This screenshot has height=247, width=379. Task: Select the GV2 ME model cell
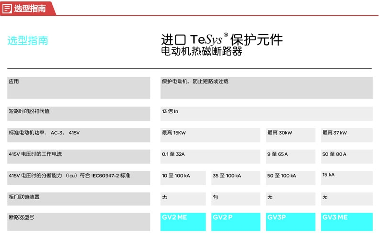[183, 222]
